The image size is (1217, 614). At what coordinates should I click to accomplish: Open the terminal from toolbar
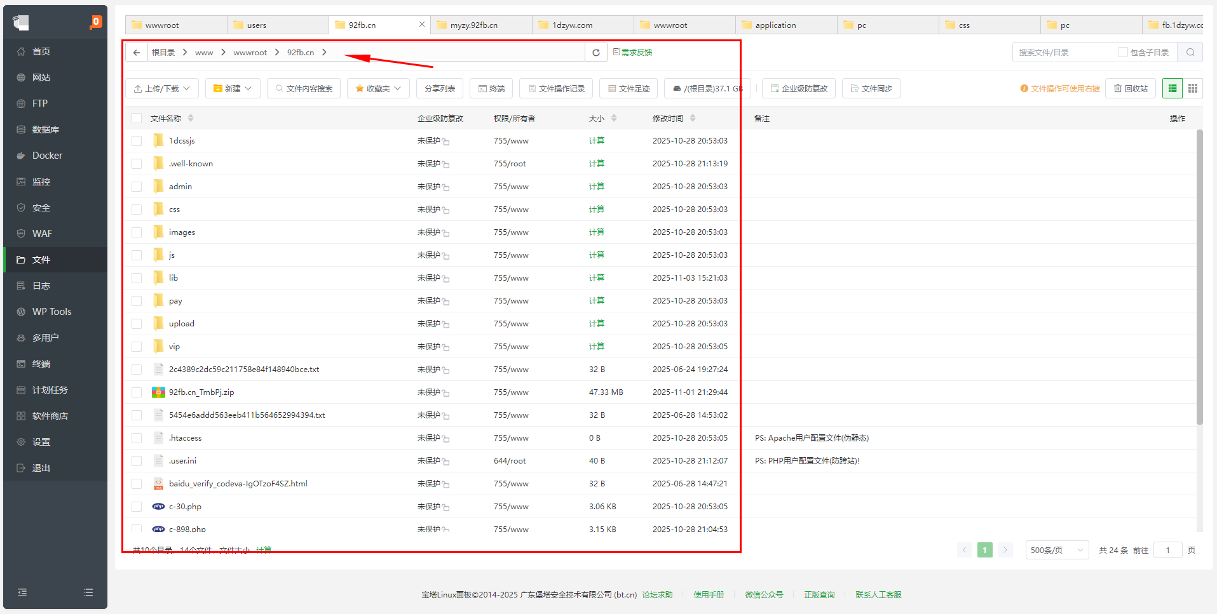click(491, 89)
